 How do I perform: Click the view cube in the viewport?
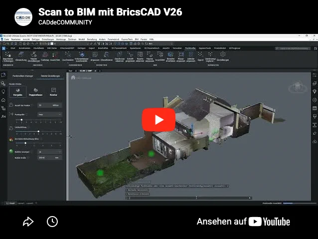298,86
